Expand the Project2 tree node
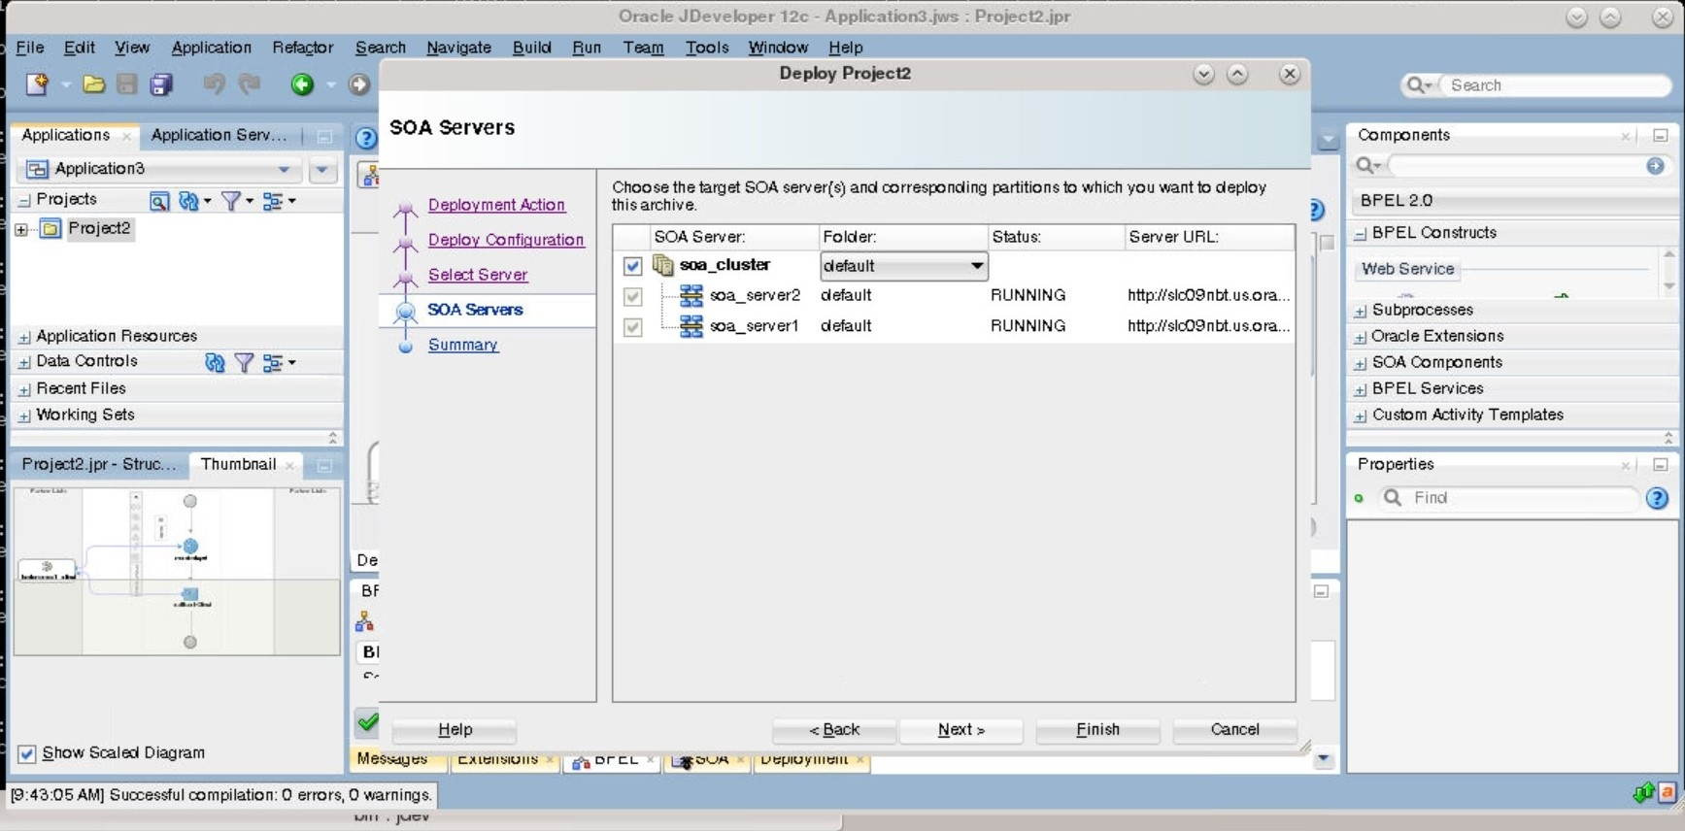Image resolution: width=1685 pixels, height=831 pixels. point(21,230)
